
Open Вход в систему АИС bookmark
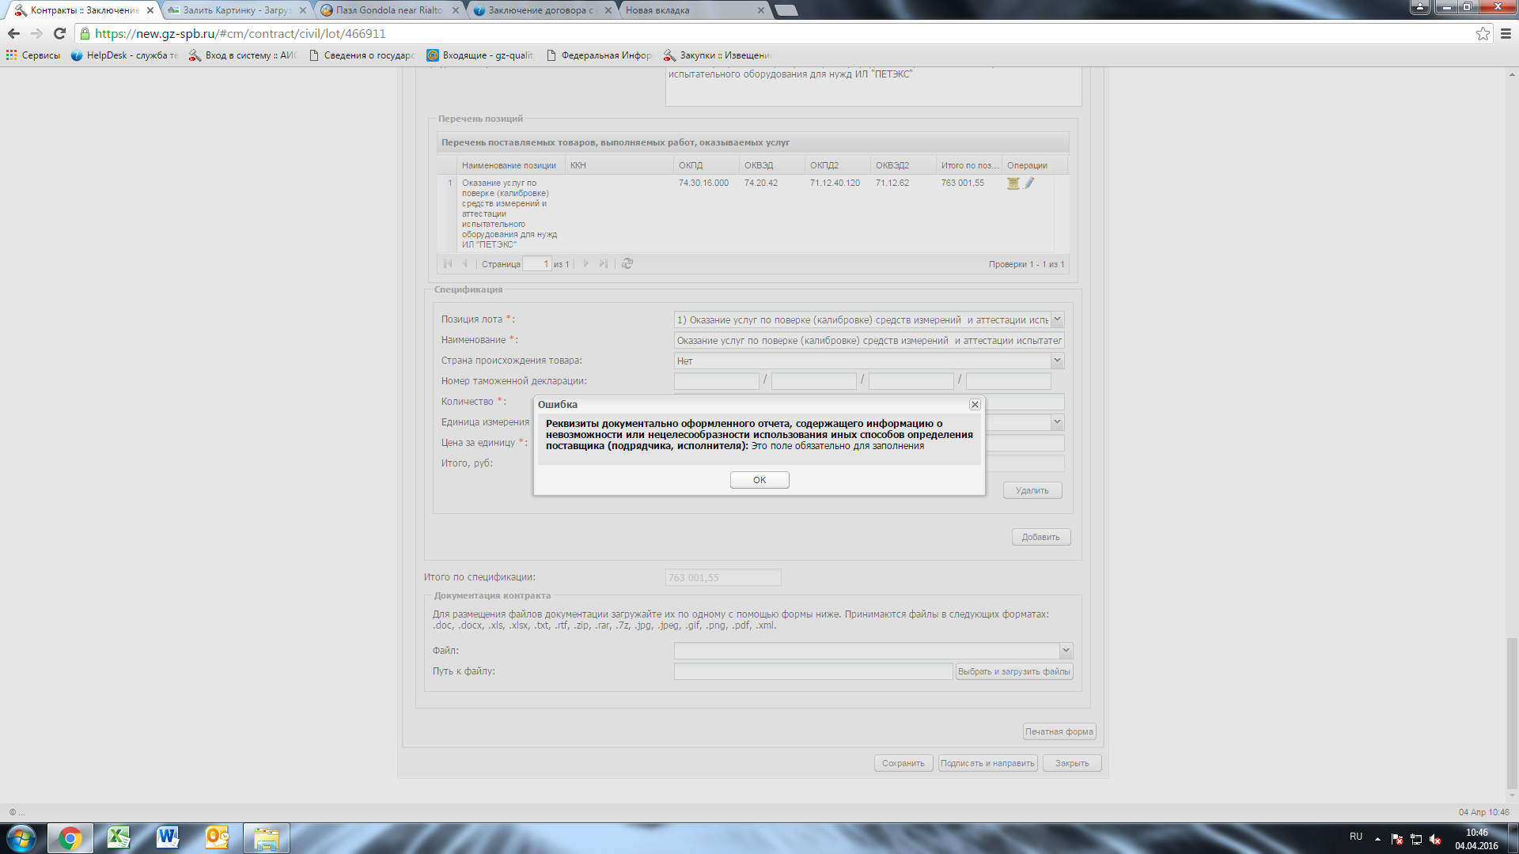(242, 55)
